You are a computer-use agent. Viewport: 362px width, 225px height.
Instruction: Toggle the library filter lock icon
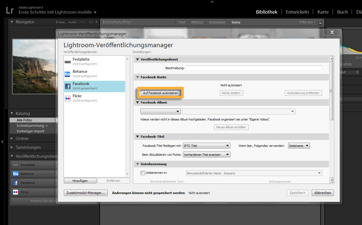(321, 22)
